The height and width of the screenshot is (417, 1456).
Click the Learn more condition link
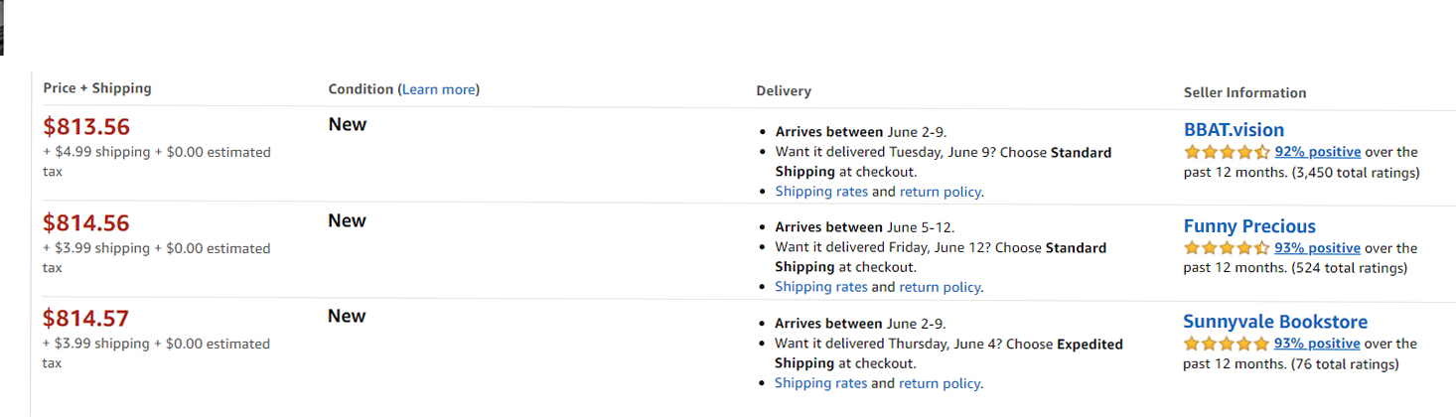tap(438, 89)
